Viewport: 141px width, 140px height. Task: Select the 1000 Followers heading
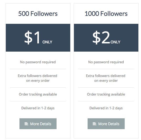[x=106, y=14]
